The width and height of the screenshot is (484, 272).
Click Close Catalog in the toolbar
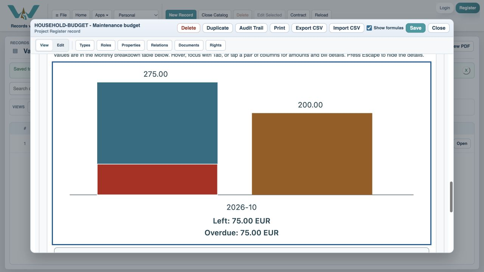pos(215,15)
